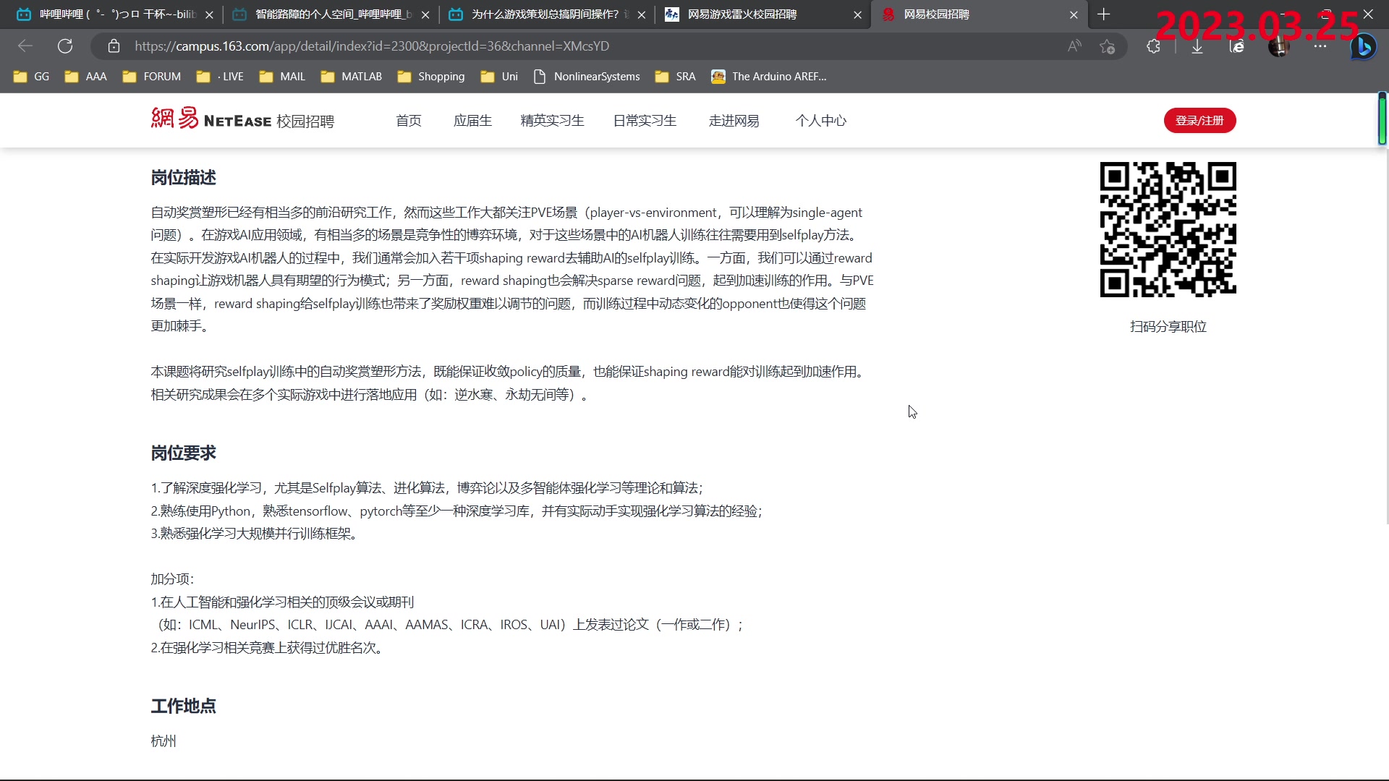The height and width of the screenshot is (781, 1389).
Task: Open the NonlinearSystems bookmark
Action: 587,77
